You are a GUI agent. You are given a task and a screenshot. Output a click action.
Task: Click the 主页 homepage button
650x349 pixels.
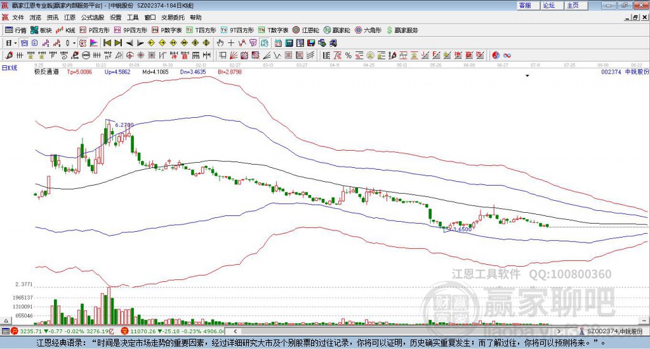click(576, 5)
